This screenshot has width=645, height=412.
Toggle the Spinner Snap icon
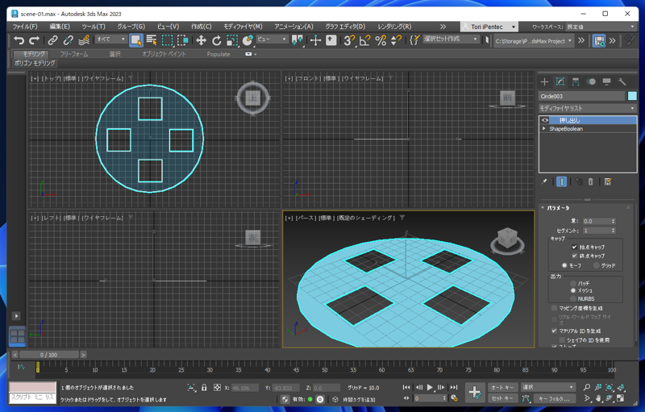(x=396, y=40)
